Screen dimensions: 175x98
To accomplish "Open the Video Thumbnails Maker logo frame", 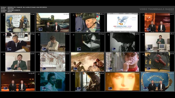I will 122,23.
